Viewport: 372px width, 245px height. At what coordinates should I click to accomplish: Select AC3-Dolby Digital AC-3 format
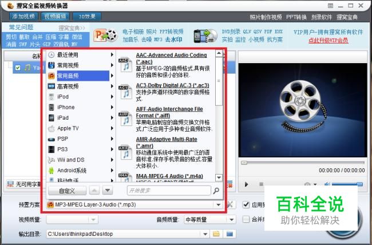(172, 85)
